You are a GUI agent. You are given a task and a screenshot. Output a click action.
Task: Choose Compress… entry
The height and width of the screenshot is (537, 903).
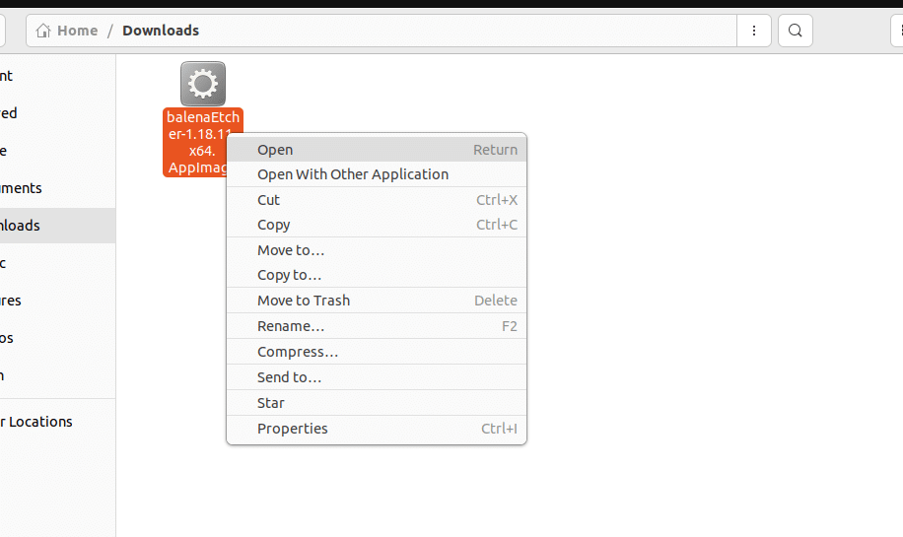coord(377,352)
